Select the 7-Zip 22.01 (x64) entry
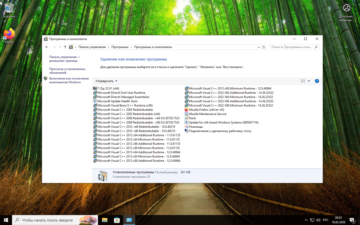This screenshot has width=360, height=225. 108,88
